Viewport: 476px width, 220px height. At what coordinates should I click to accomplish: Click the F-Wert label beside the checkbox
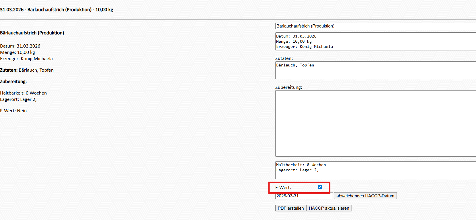point(283,188)
